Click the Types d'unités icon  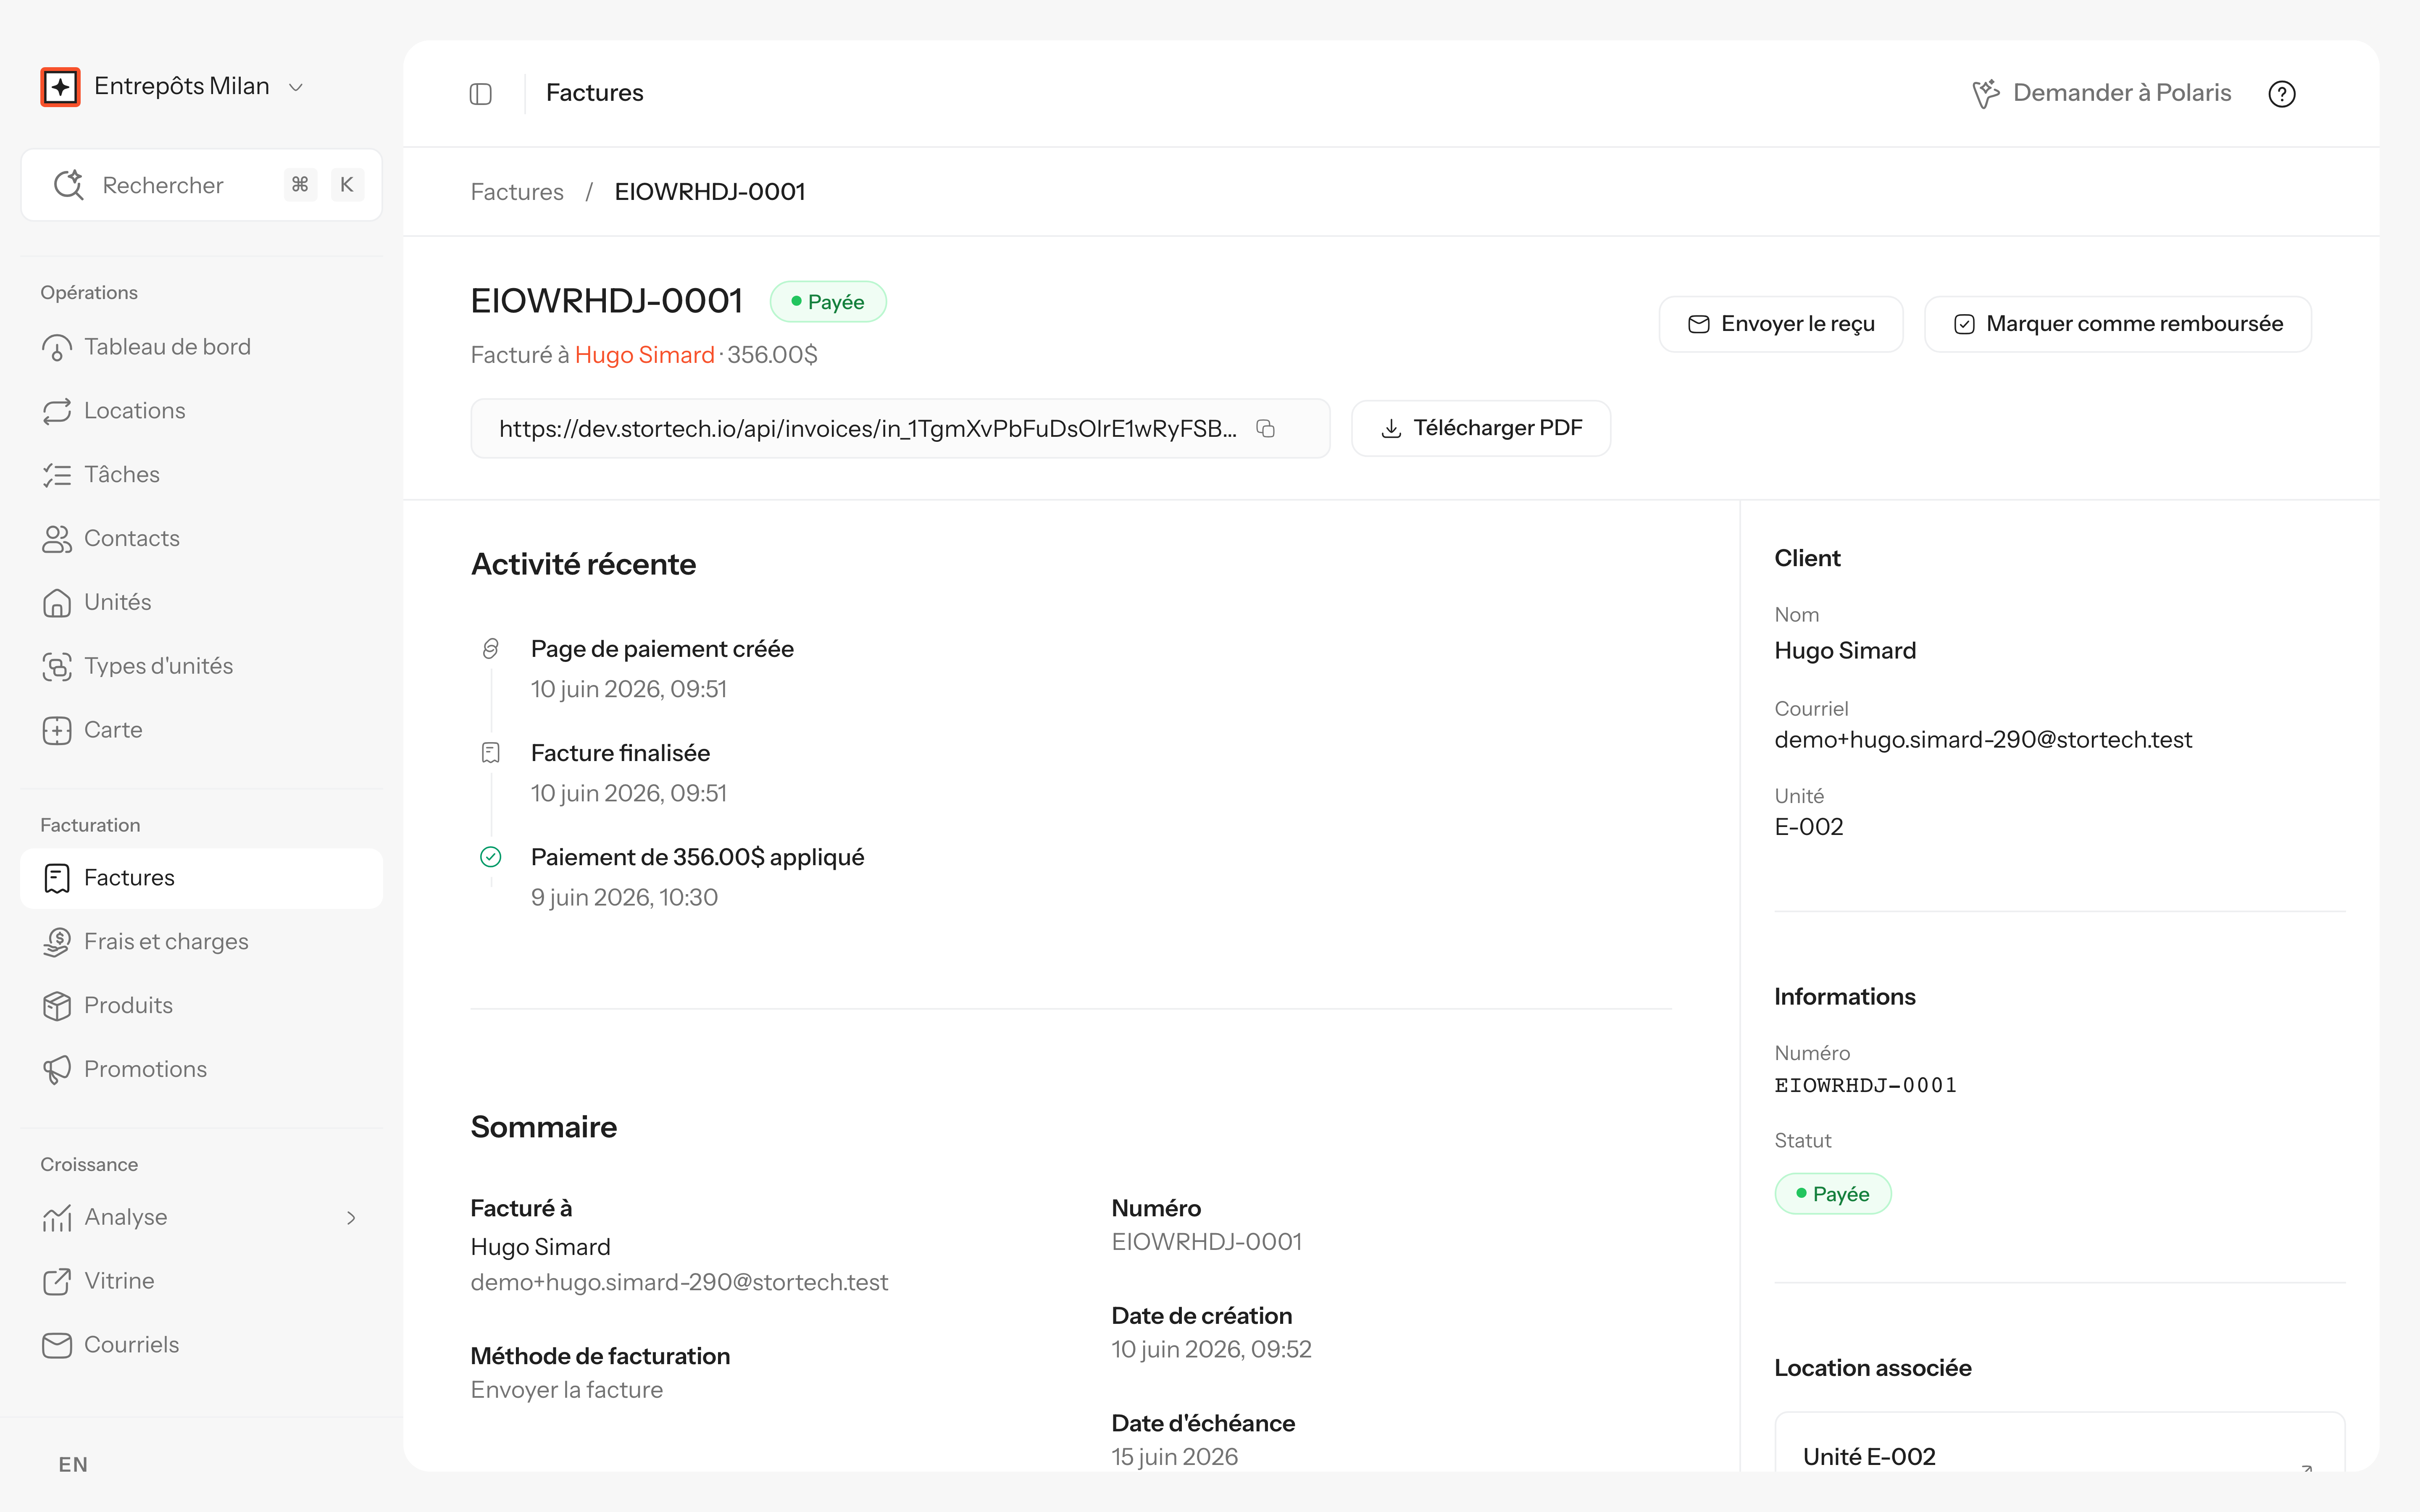(x=57, y=667)
